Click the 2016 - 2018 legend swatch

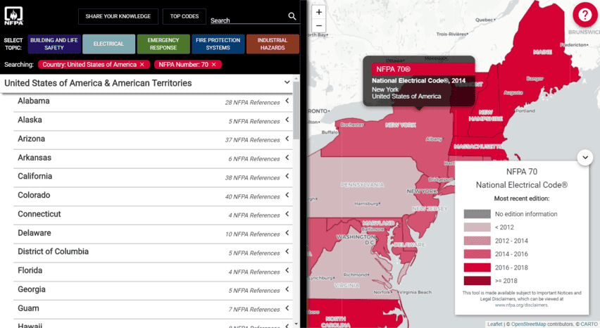477,267
